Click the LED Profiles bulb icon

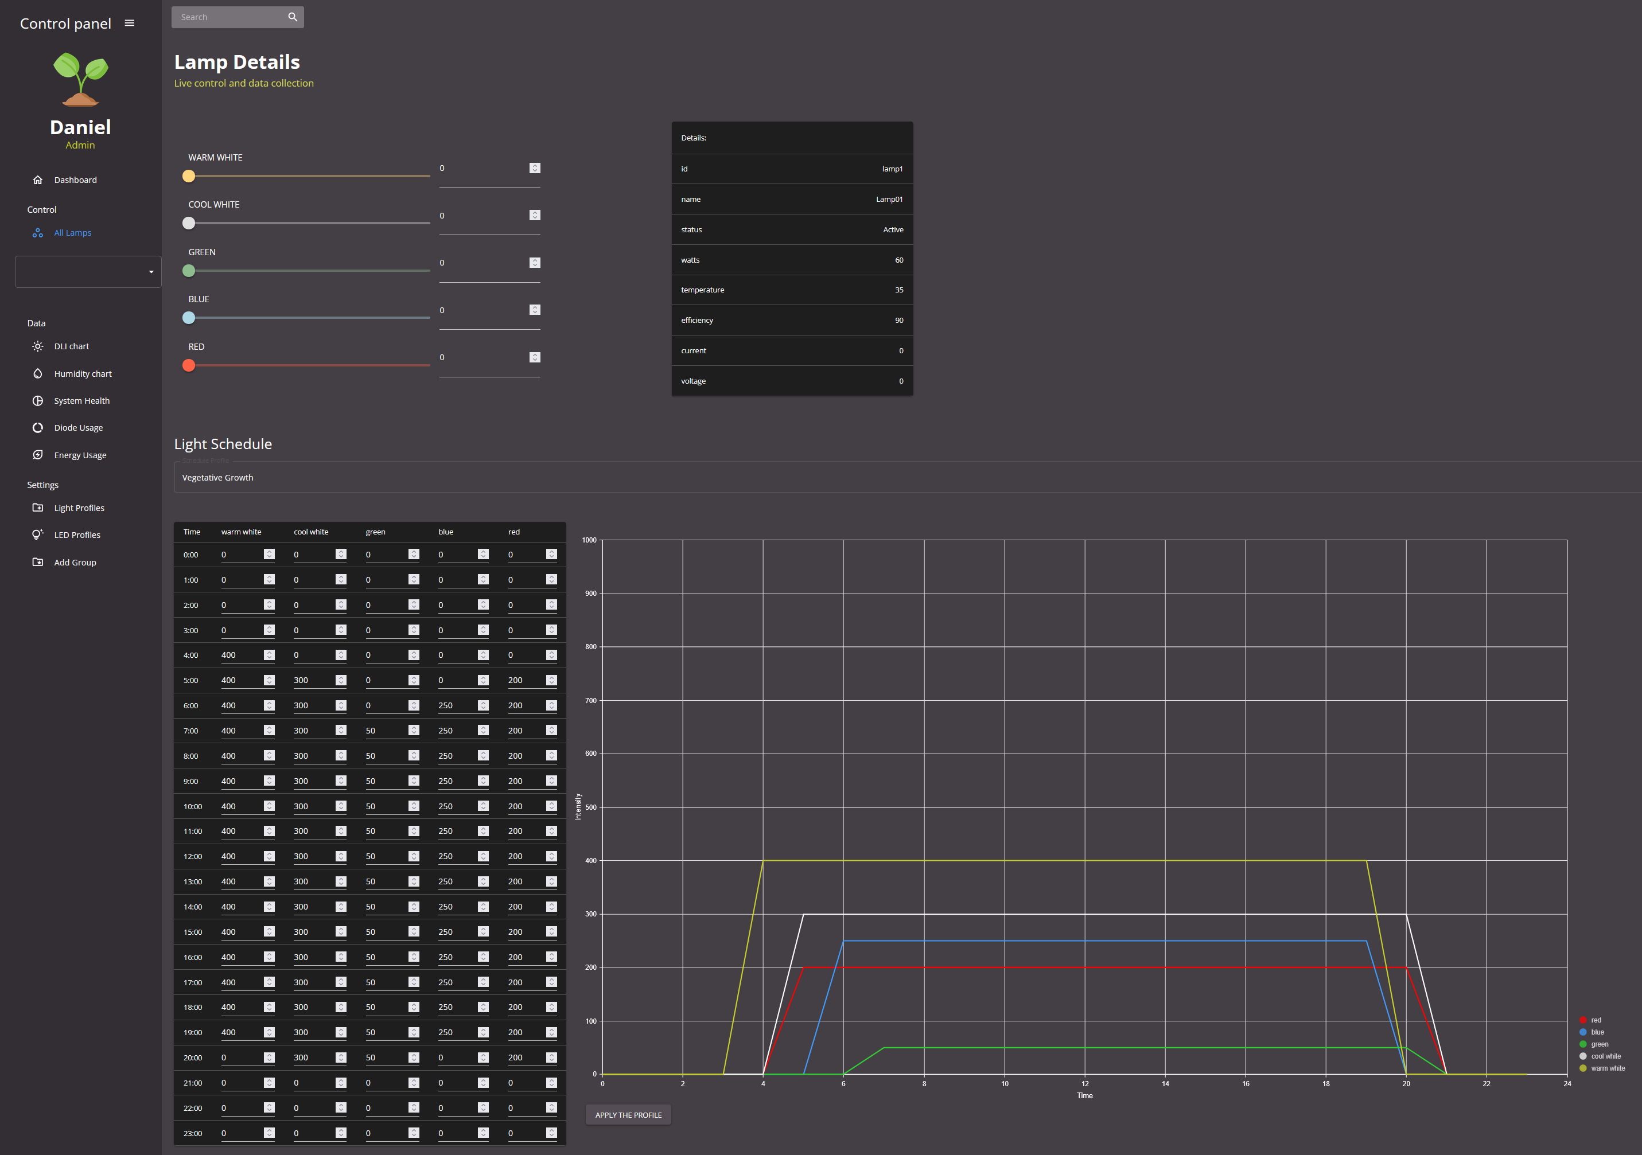point(38,534)
